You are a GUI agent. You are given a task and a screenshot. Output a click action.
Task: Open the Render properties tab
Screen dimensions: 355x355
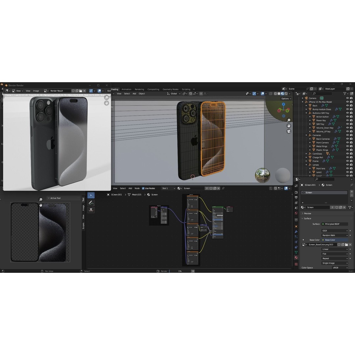point(296,192)
